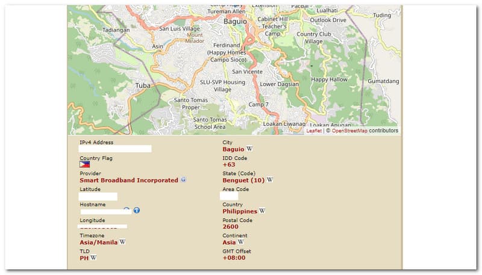Viewport: 482px width, 275px height.
Task: Open the Leaflet link on the map
Action: tap(314, 131)
